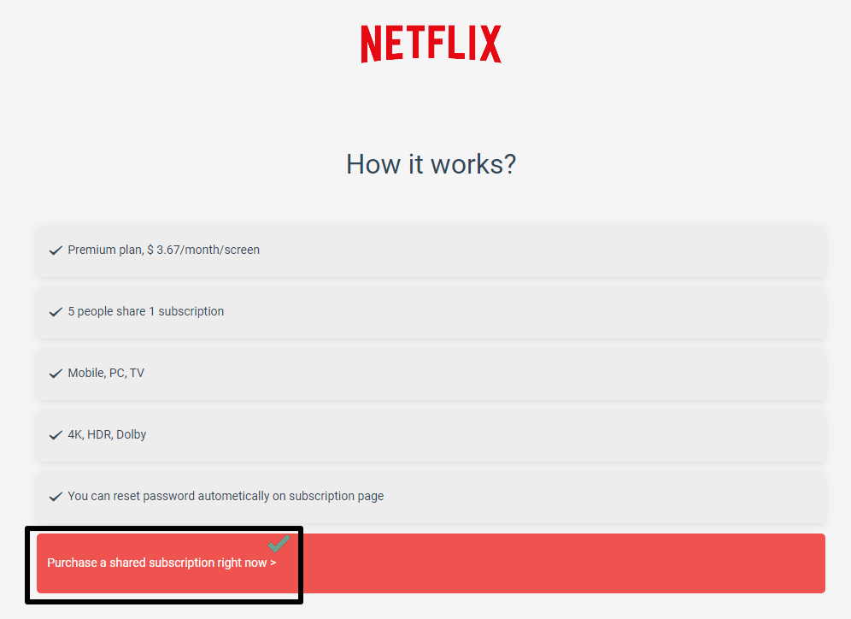Click the 'Purchase a shared subscription right now' button
851x619 pixels.
431,563
